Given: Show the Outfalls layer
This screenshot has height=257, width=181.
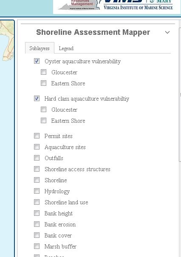Looking at the screenshot, I should click(37, 158).
